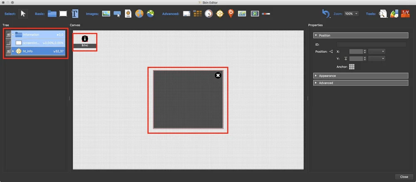416x182 pixels.
Task: Expand the ht_info tree item
Action: pyautogui.click(x=13, y=51)
